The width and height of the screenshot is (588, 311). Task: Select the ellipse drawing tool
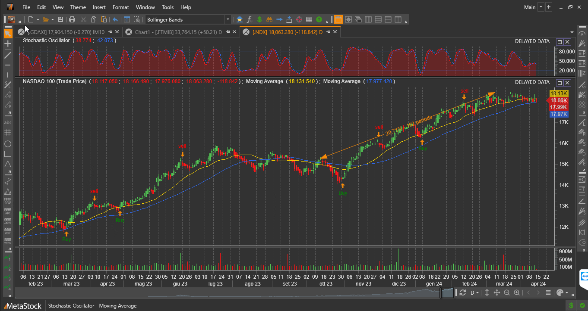click(x=7, y=144)
